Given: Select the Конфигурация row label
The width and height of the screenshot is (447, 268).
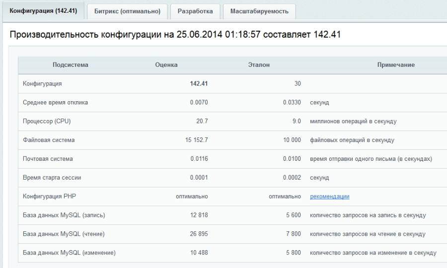Looking at the screenshot, I should pos(42,84).
